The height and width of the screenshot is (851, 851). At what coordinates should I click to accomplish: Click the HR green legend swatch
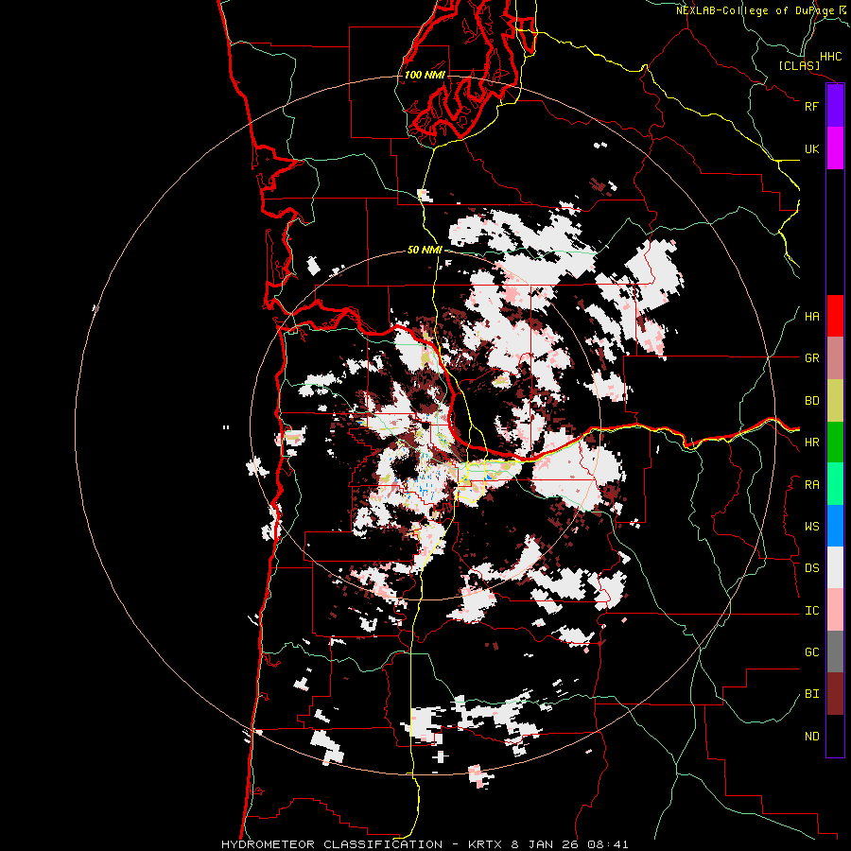point(835,443)
